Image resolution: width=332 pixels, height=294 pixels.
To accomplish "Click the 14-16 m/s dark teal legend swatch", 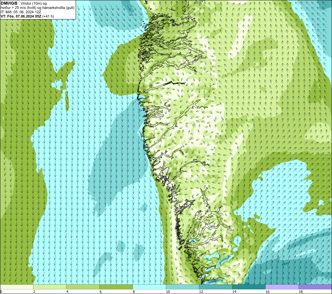I will (x=249, y=287).
